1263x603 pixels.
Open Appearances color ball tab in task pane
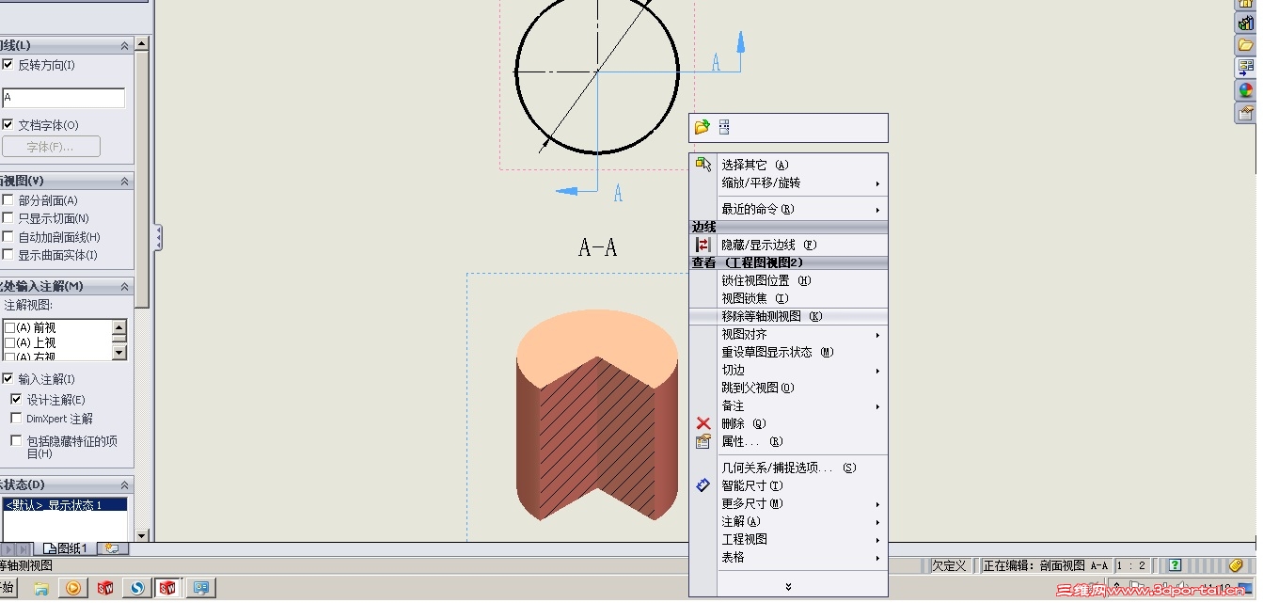[1245, 90]
